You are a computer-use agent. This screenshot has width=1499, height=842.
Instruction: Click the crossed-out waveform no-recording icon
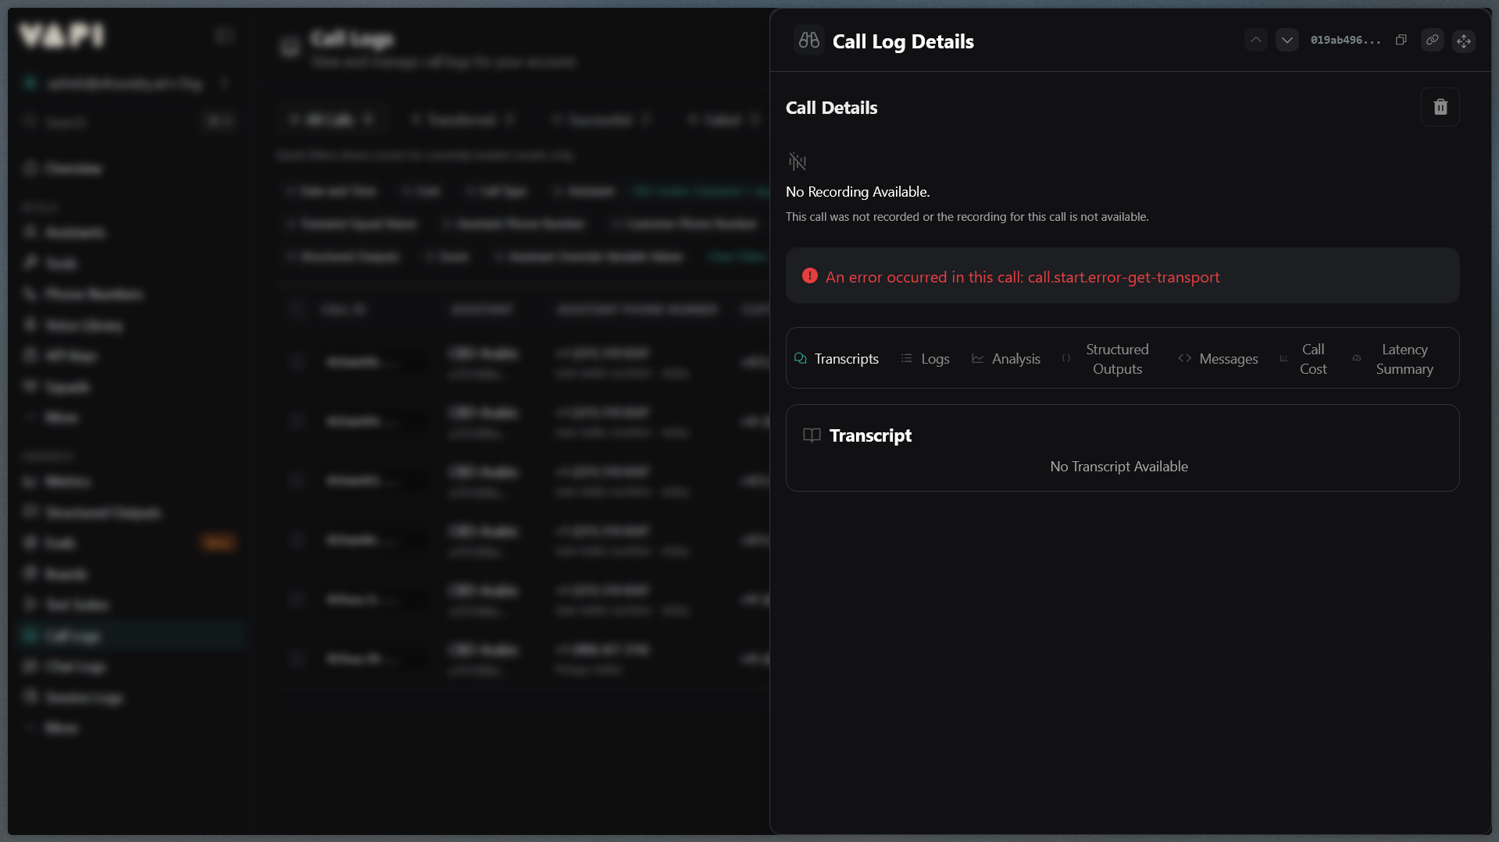pyautogui.click(x=797, y=162)
